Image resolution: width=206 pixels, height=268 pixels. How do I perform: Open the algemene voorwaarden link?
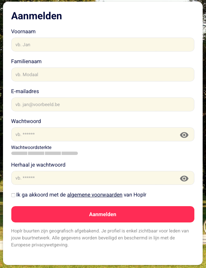coord(95,195)
